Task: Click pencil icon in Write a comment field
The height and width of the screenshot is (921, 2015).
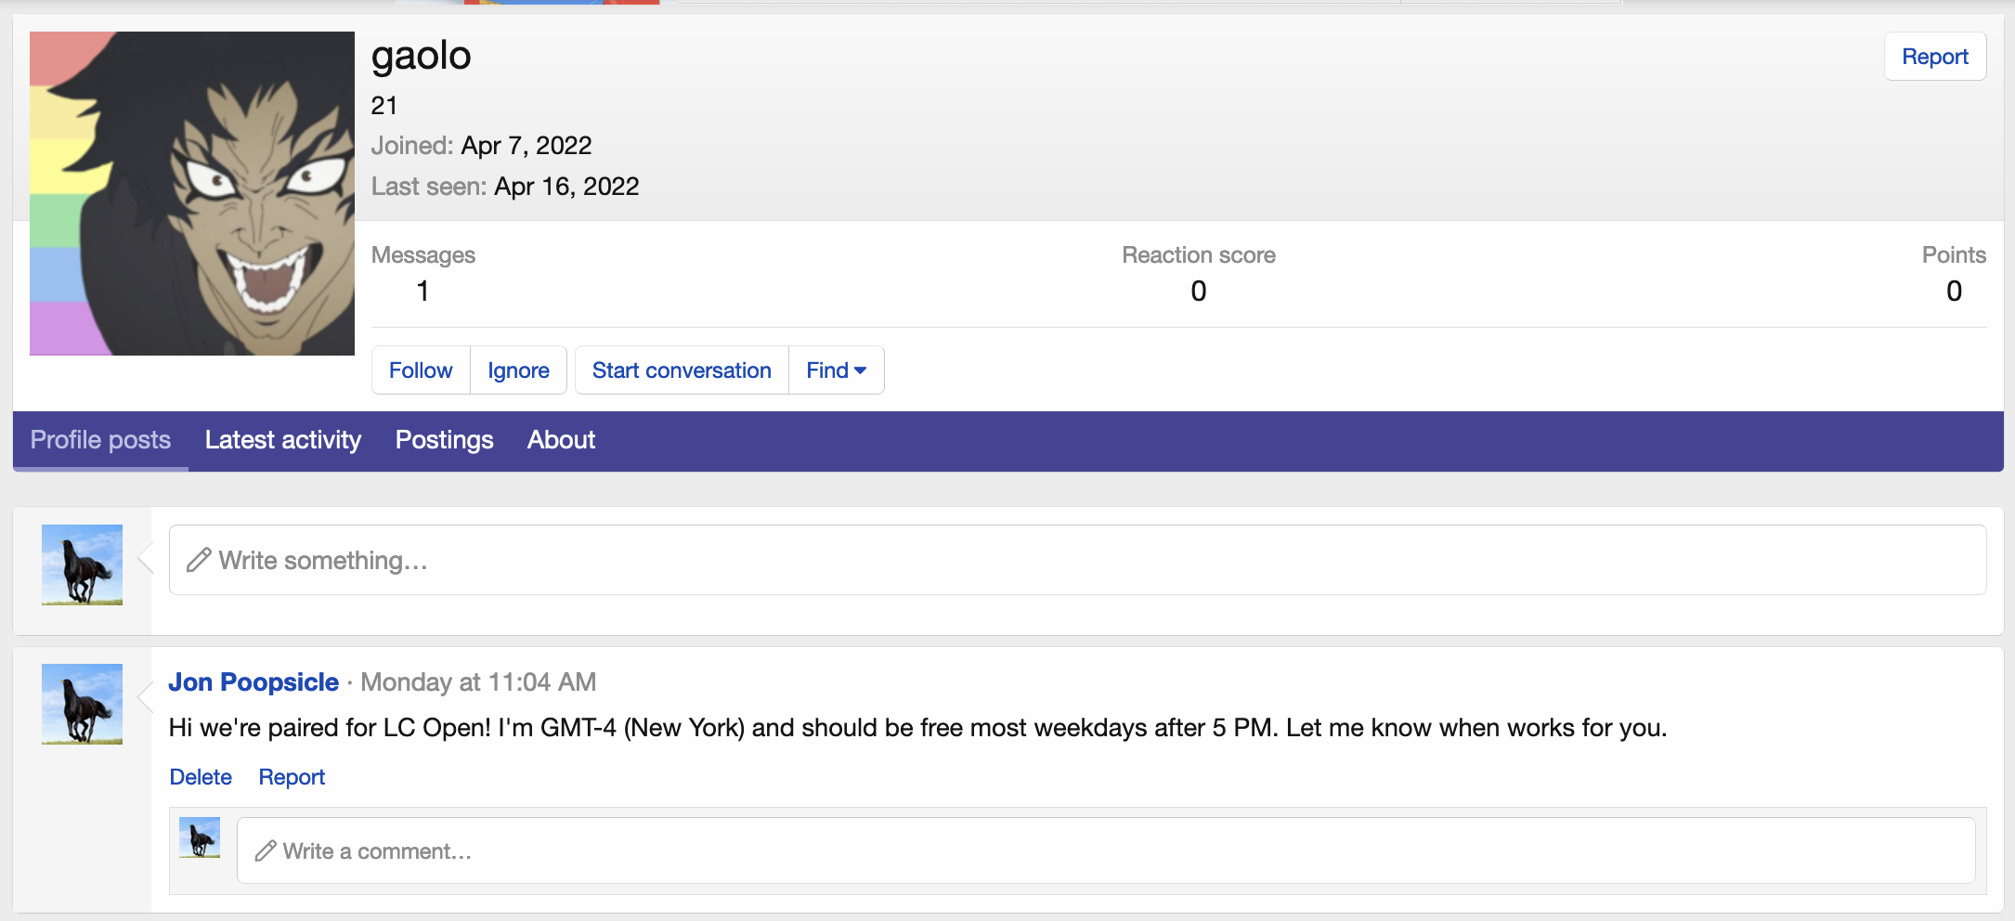Action: click(266, 850)
